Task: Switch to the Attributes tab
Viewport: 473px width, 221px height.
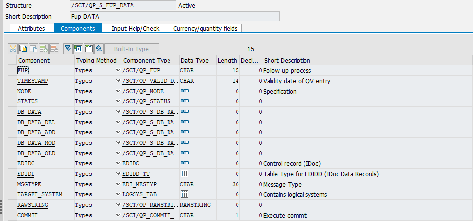Action: click(32, 28)
